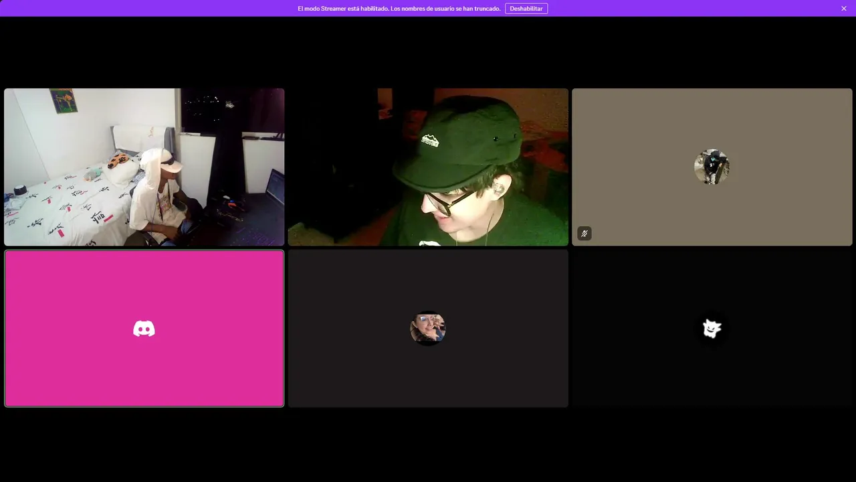Click the muted microphone icon on the beige tile
This screenshot has width=856, height=482.
(x=584, y=234)
